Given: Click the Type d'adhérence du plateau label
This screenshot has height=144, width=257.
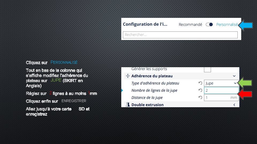Looking at the screenshot, I should pos(155,83).
